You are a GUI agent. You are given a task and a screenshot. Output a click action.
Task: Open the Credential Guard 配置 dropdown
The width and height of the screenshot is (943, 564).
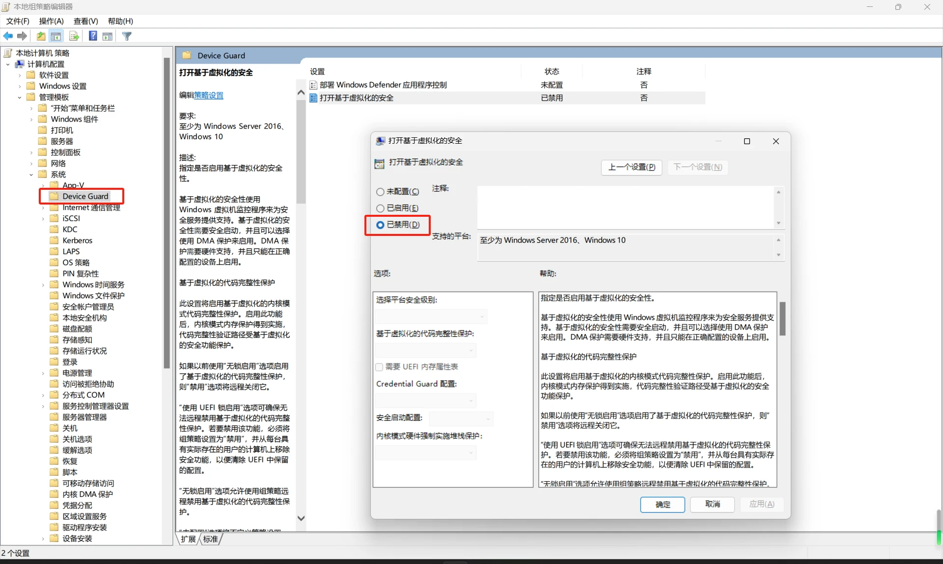coord(425,401)
